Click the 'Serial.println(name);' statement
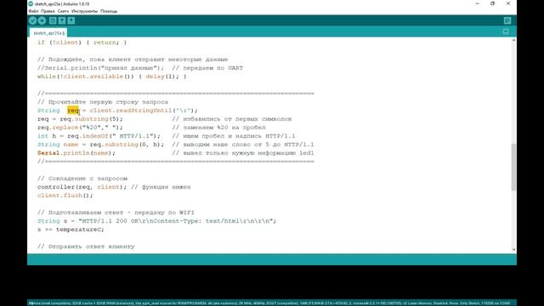 tap(76, 153)
